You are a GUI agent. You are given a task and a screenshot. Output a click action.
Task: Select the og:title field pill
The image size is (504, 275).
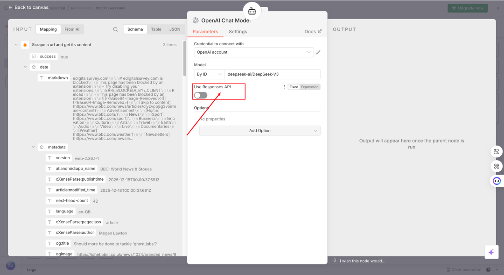tap(58, 243)
